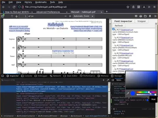Go to previous PDF page arrow

[12, 16]
